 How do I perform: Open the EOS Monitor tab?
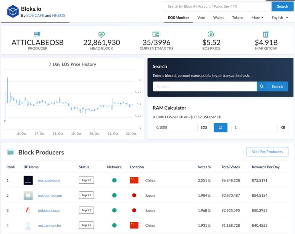click(178, 18)
